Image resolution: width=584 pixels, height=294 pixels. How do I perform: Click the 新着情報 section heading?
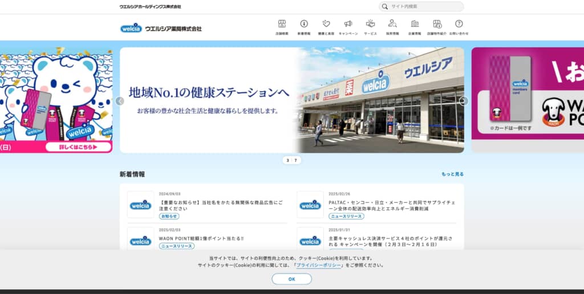(x=132, y=174)
